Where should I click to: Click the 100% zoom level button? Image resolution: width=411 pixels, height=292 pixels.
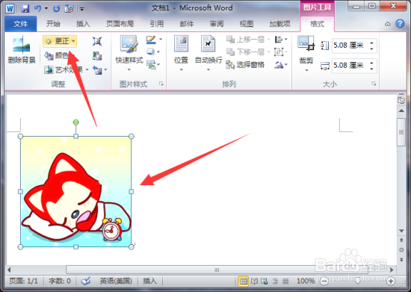(306, 282)
